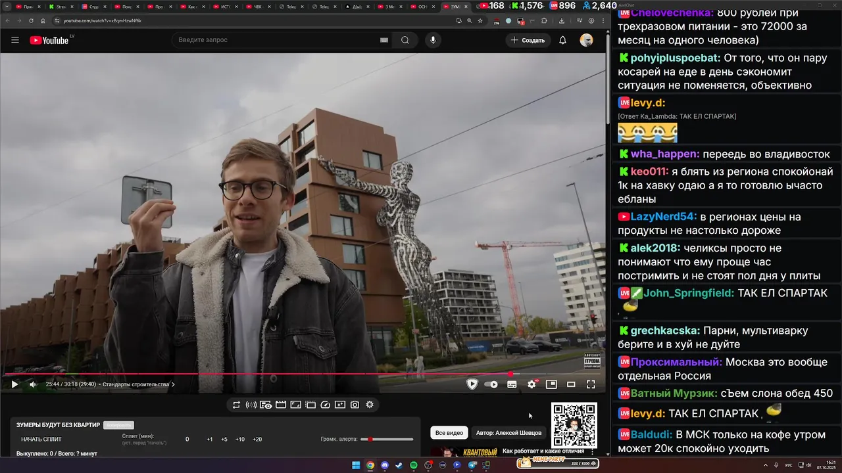Open options menu for recommended video
This screenshot has height=473, width=842.
(592, 452)
